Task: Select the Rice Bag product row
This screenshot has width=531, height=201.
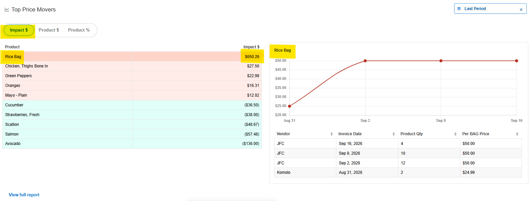Action: coord(132,57)
